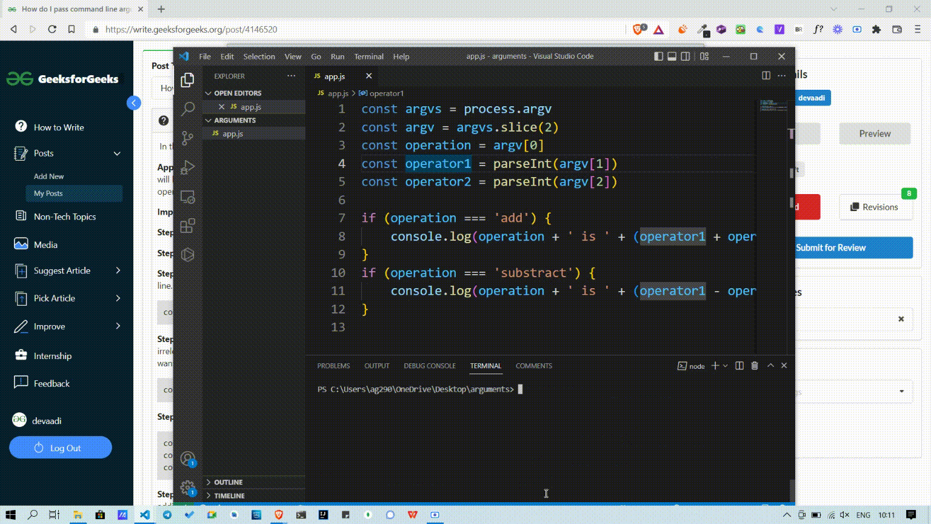931x524 pixels.
Task: Open Visual Studio Code from Windows taskbar
Action: [145, 515]
